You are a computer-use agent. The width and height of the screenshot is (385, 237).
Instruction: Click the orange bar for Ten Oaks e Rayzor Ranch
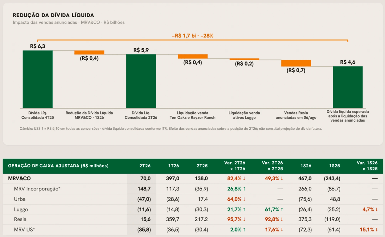tap(193, 56)
